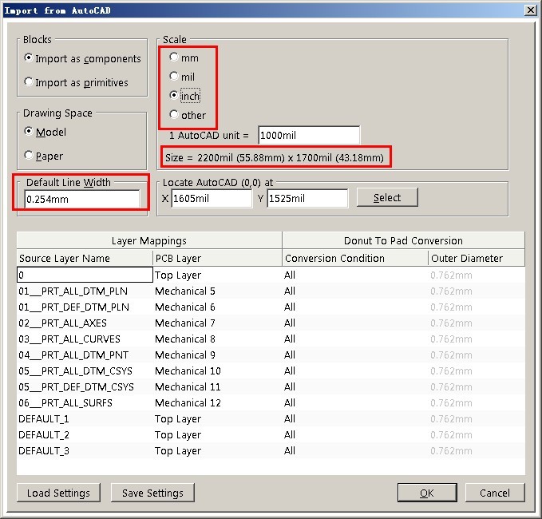Screen dimensions: 542x519
Task: Click Save Settings button
Action: (x=152, y=493)
